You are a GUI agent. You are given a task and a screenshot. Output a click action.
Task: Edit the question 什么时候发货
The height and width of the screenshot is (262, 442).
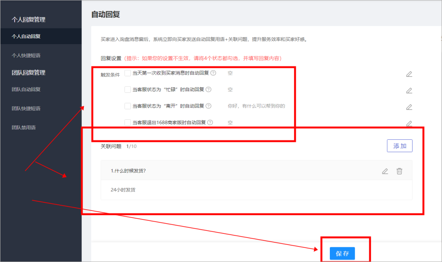click(385, 171)
